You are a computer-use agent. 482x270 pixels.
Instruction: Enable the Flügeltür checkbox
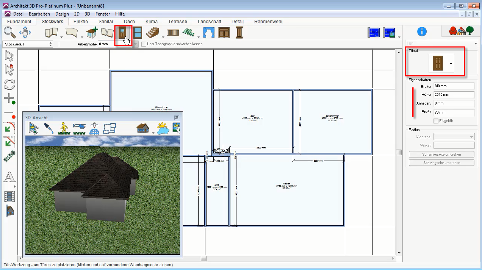coord(436,121)
